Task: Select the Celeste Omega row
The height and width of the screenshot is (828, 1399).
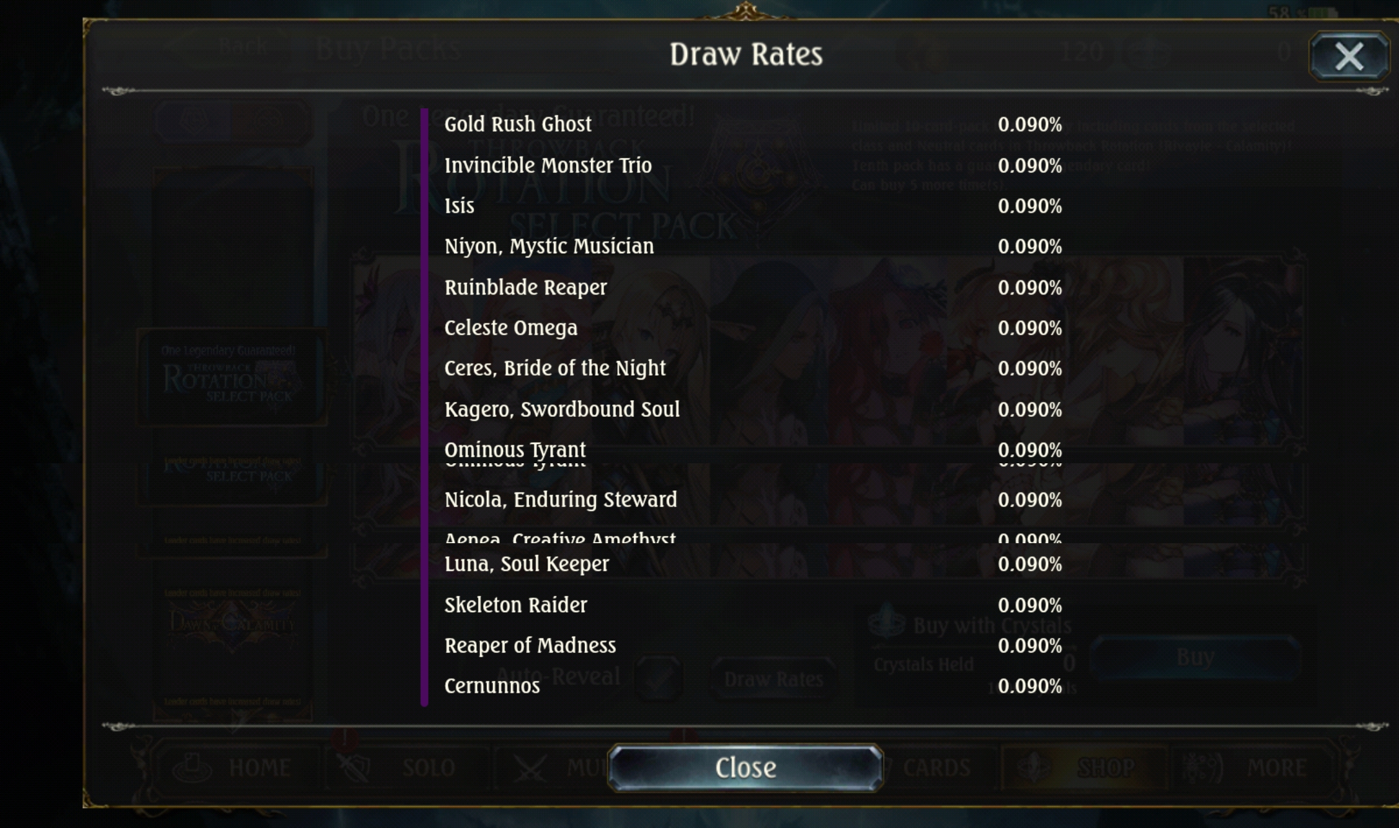Action: coord(753,328)
